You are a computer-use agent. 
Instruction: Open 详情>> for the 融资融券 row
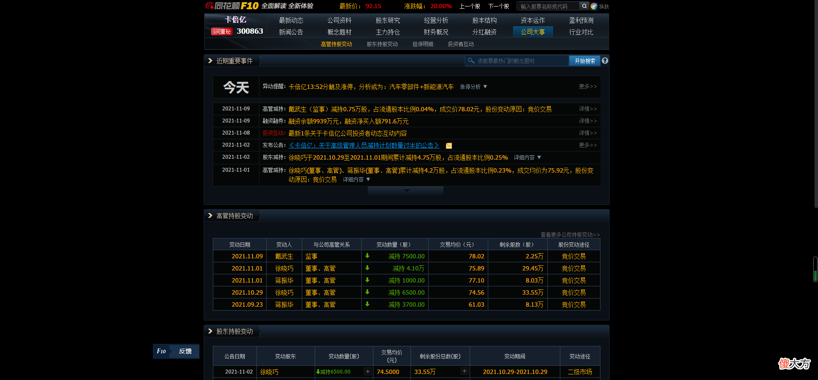click(588, 121)
